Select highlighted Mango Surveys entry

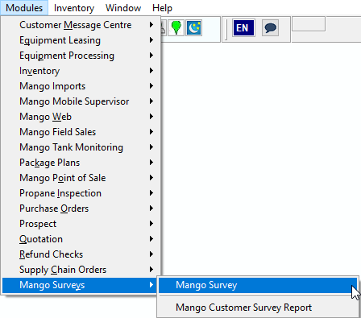[x=81, y=285]
